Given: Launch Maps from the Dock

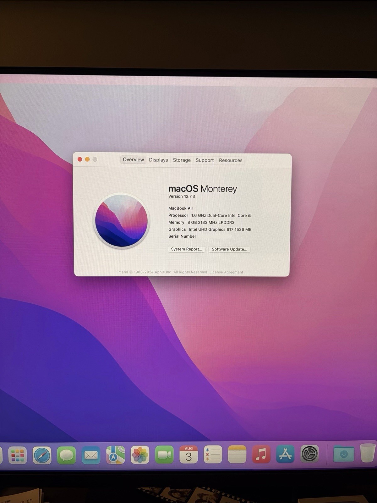Looking at the screenshot, I should (x=115, y=455).
